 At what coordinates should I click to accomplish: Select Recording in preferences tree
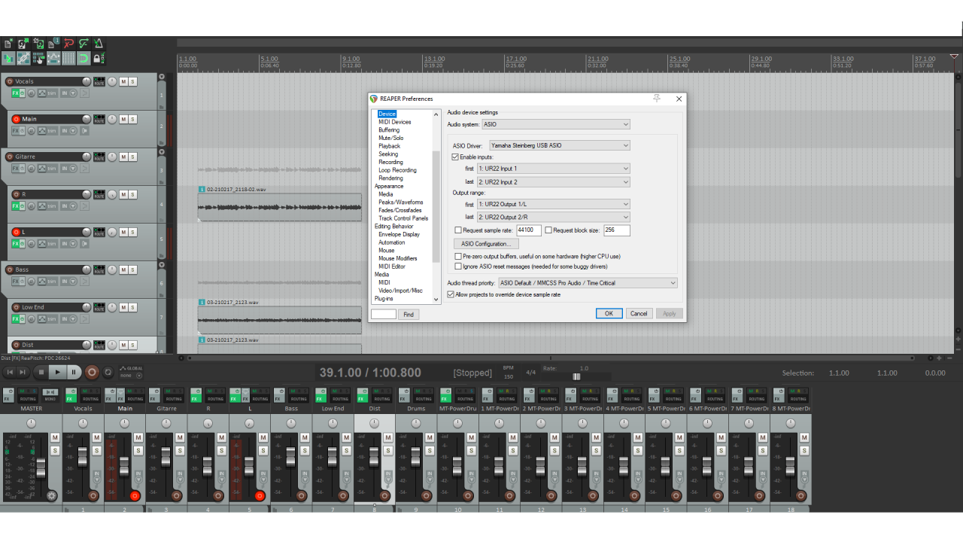[x=390, y=162]
